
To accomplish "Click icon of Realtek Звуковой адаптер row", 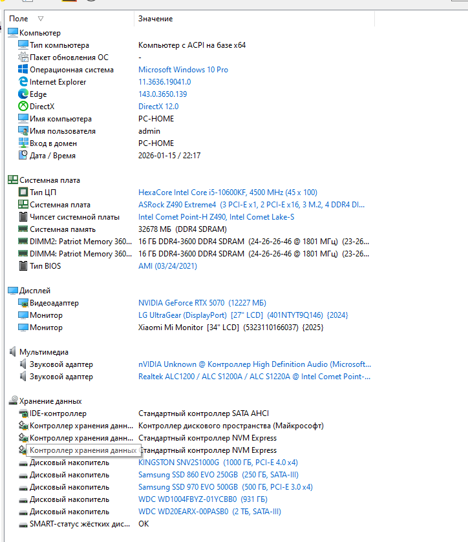I will coord(23,376).
